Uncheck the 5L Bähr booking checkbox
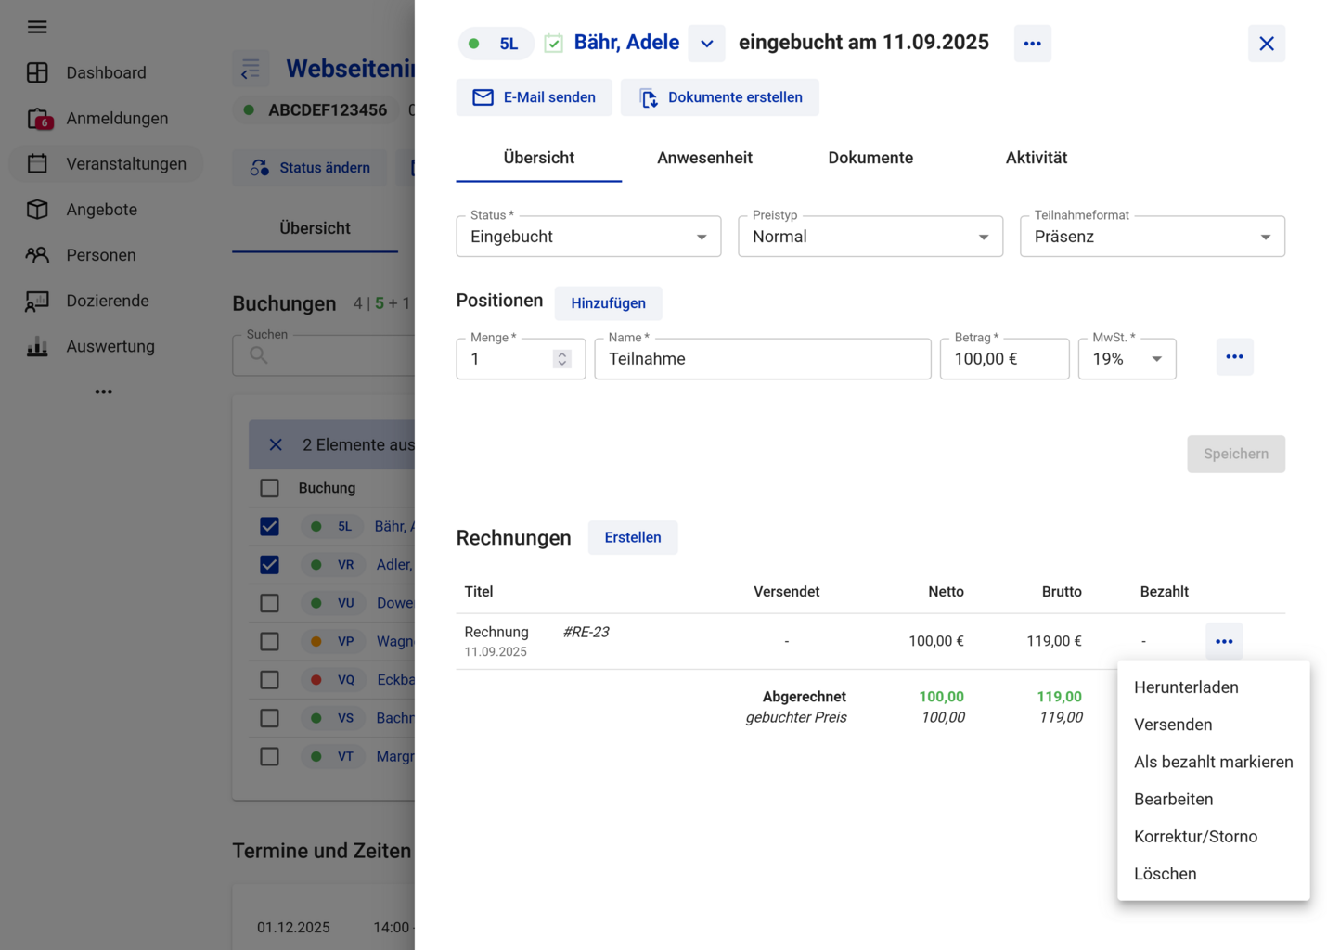 pyautogui.click(x=269, y=527)
